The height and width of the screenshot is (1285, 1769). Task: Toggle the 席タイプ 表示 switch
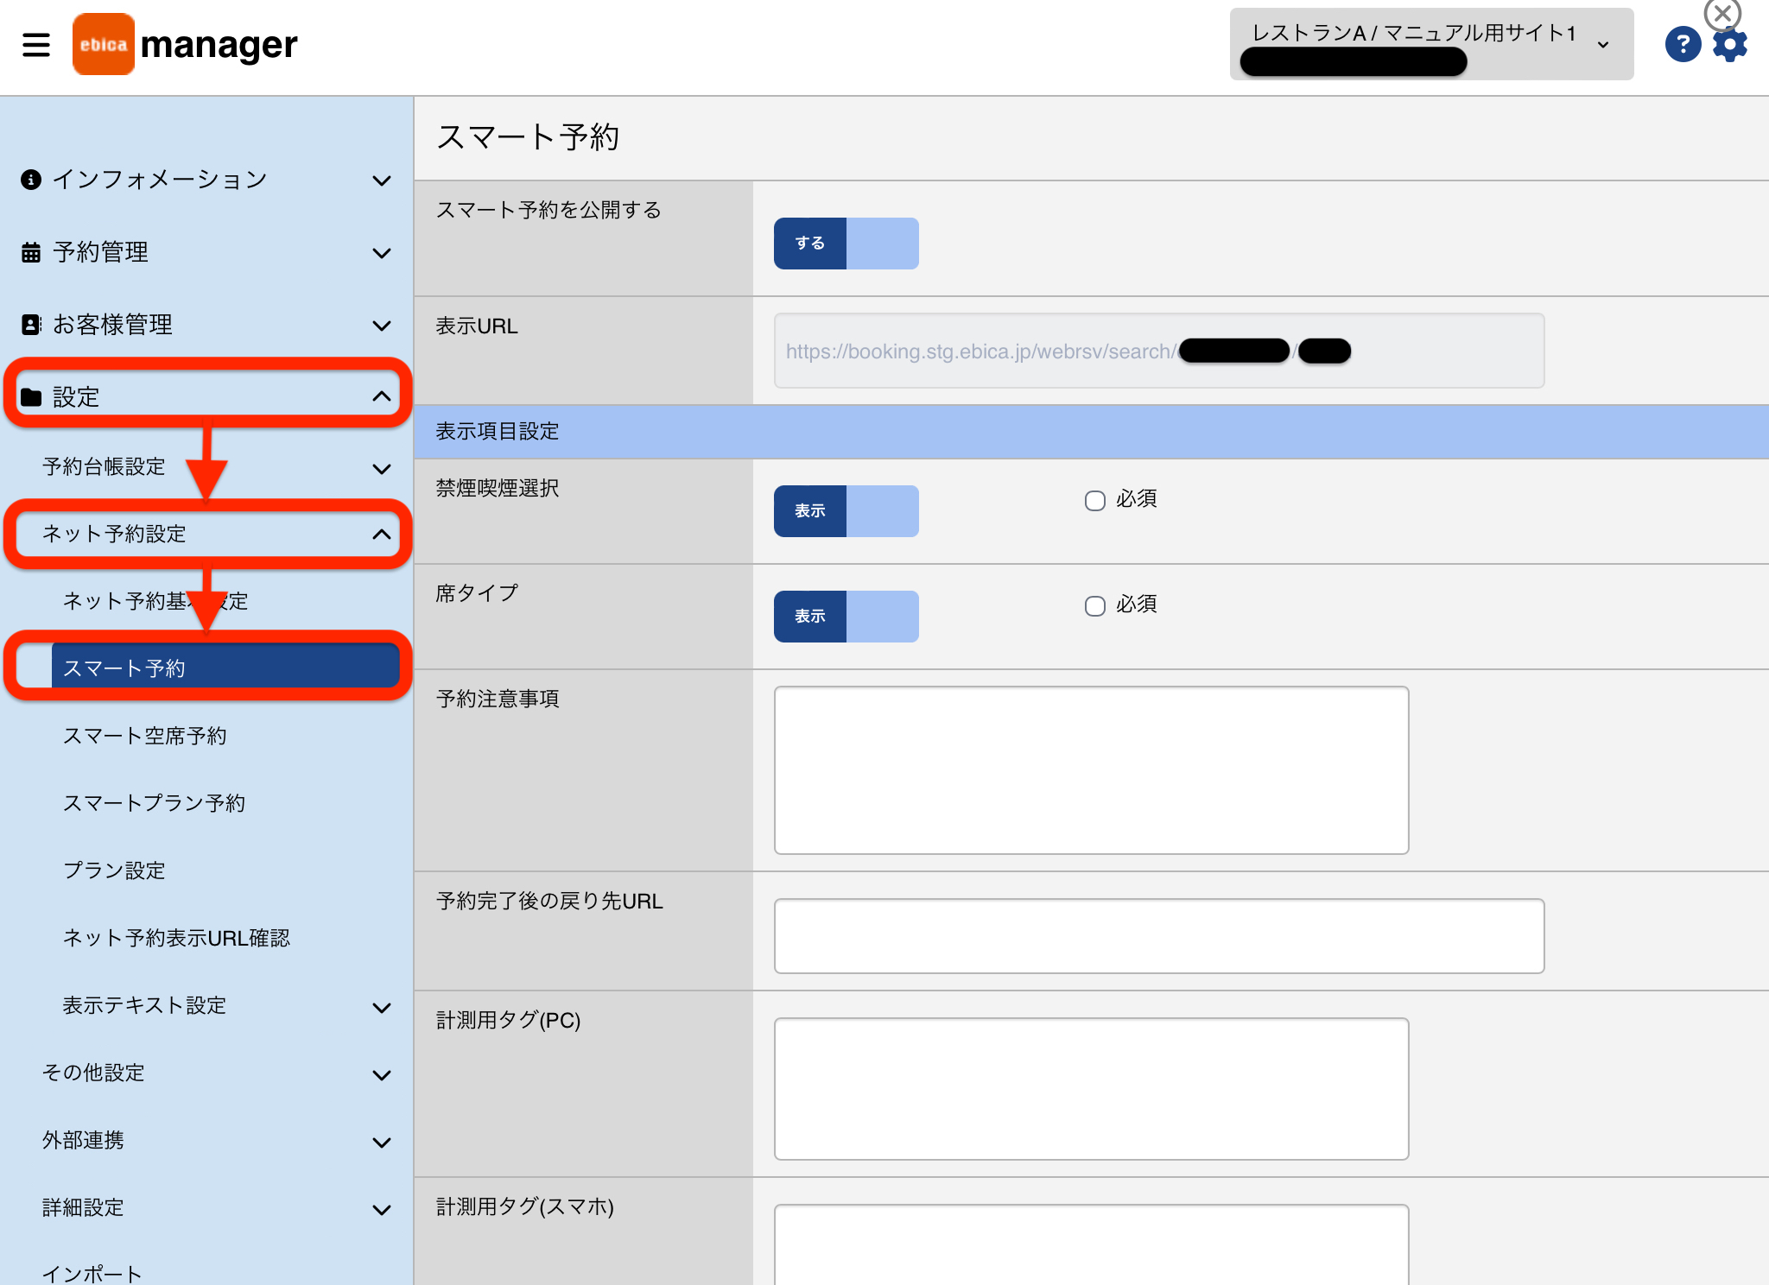846,617
